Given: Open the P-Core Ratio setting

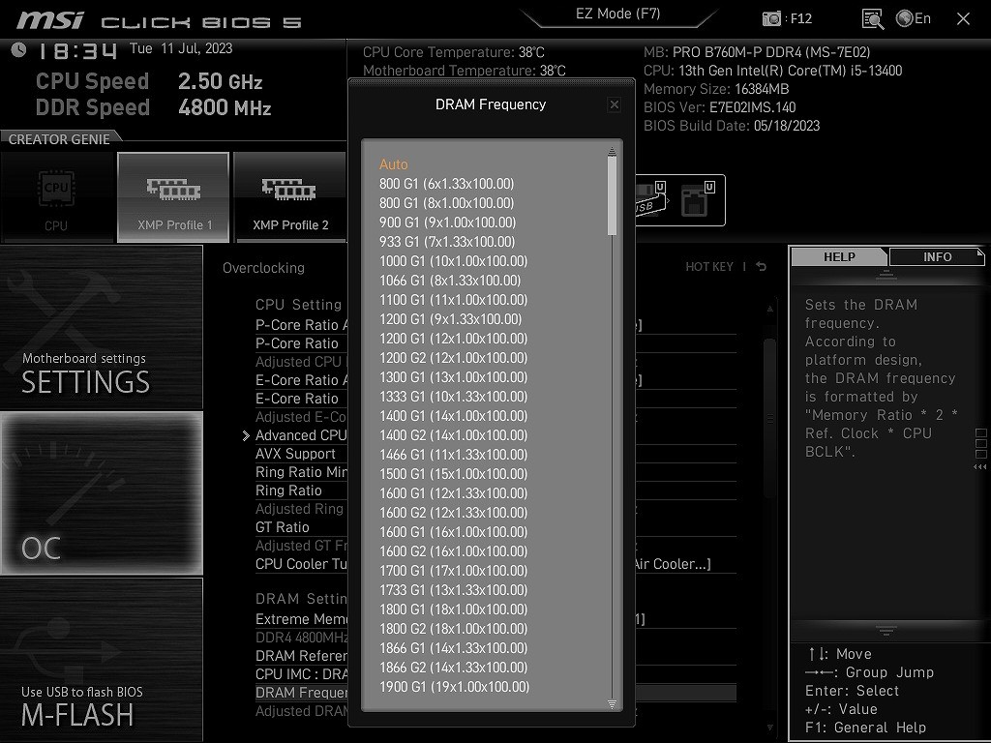Looking at the screenshot, I should 297,343.
